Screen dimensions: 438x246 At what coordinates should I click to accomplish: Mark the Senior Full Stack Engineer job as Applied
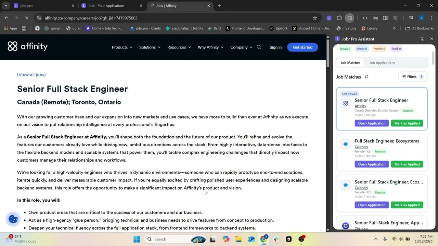(x=407, y=123)
